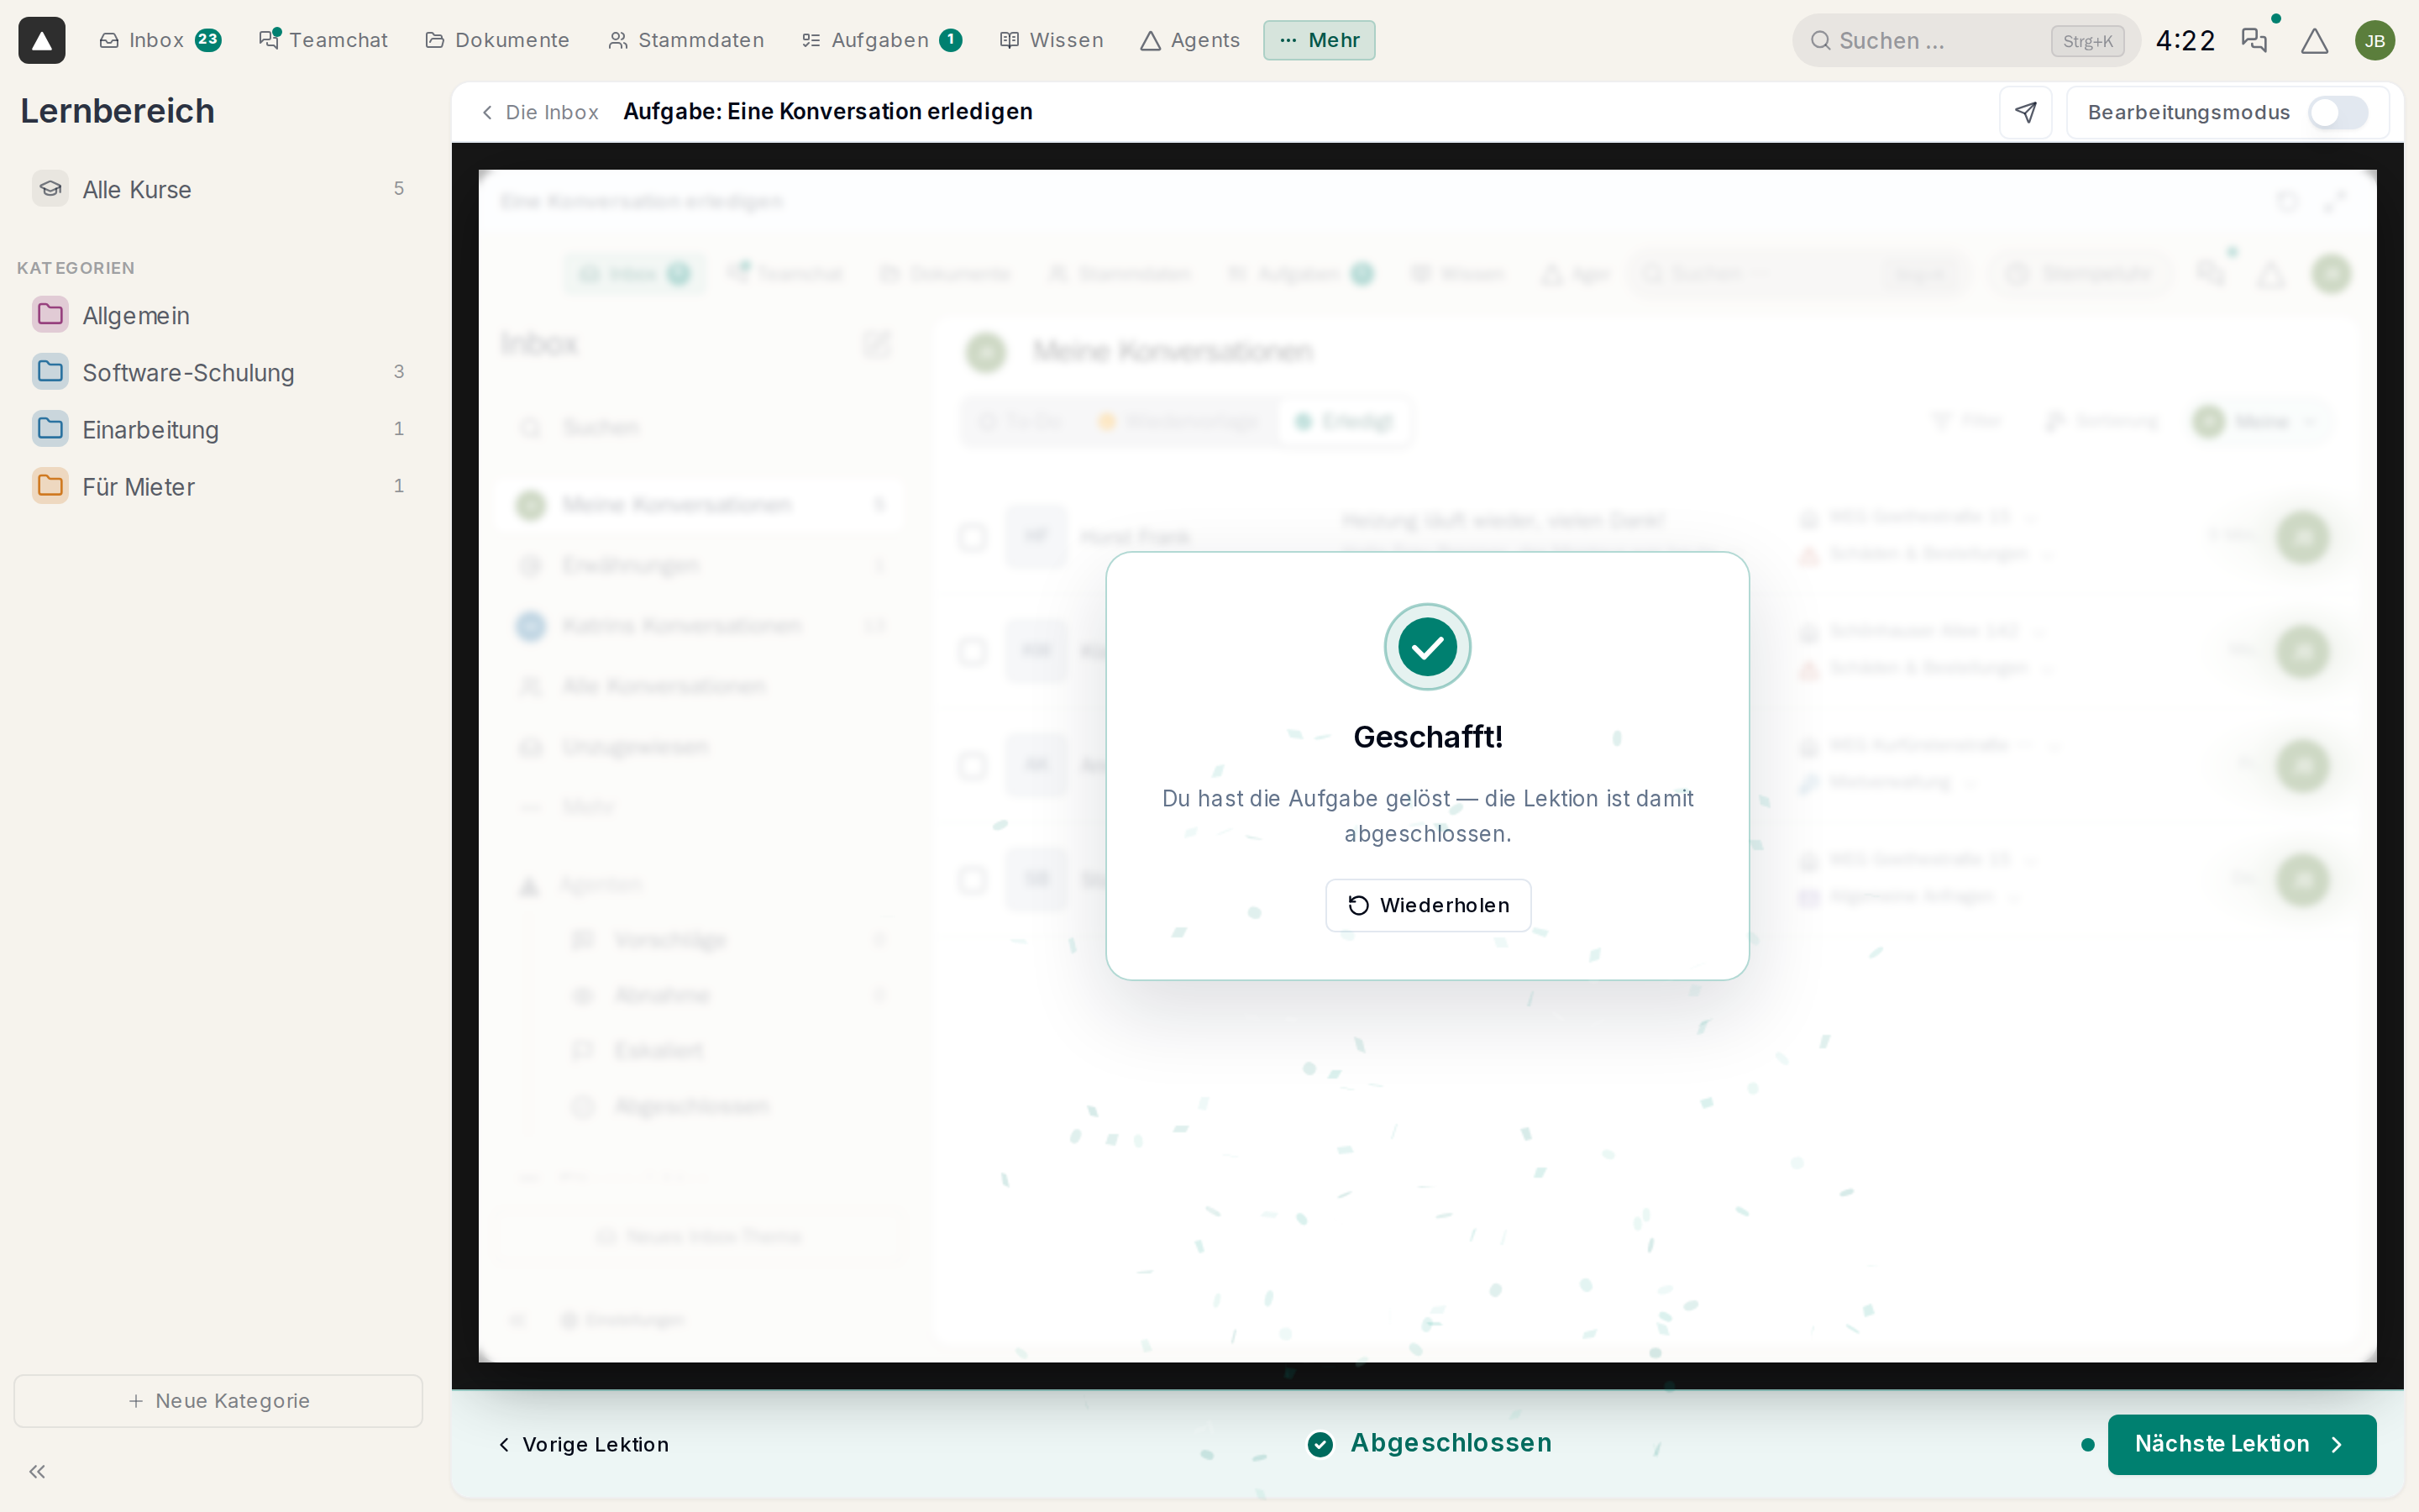
Task: Toggle the Bearbeitungsmodus switch
Action: click(2337, 112)
